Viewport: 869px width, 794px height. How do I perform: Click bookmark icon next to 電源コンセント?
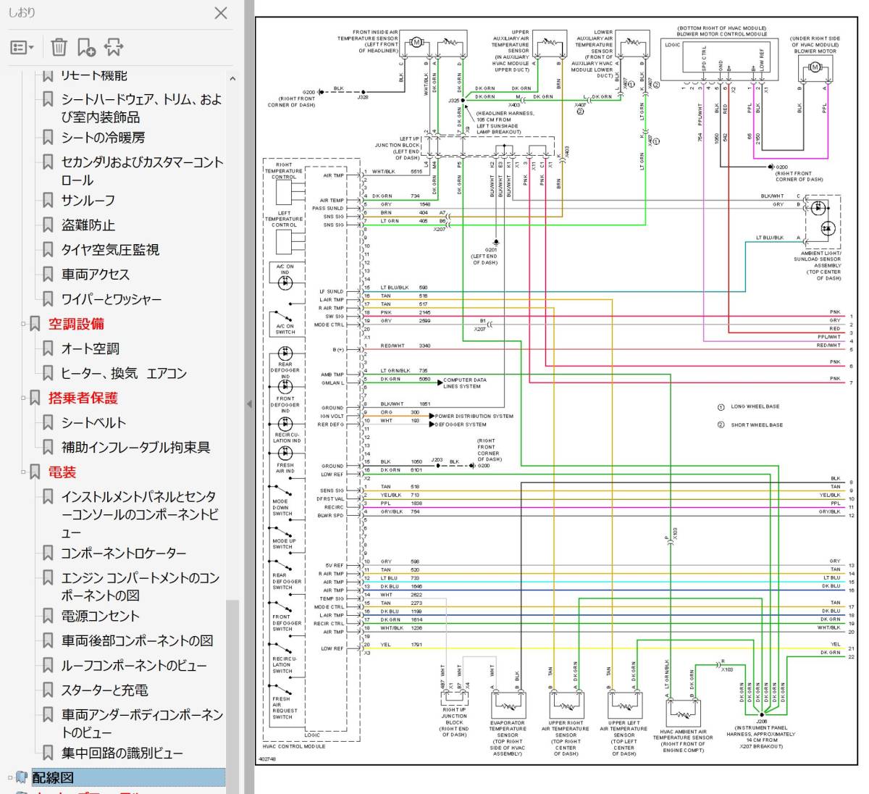48,617
